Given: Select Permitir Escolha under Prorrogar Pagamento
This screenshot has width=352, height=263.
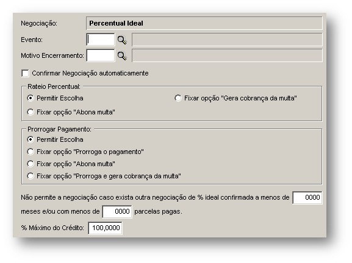Looking at the screenshot, I should 31,139.
